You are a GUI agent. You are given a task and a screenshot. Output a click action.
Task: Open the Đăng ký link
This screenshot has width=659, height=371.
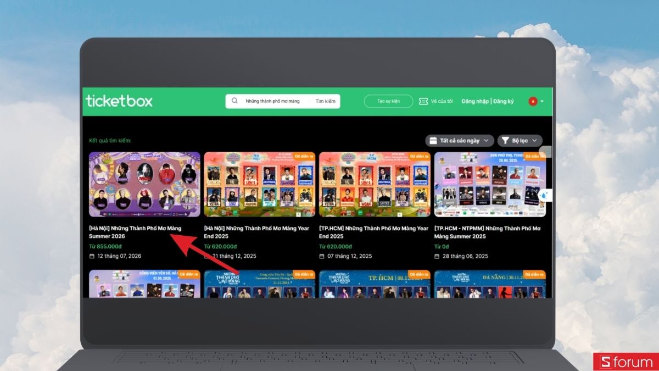pos(503,101)
